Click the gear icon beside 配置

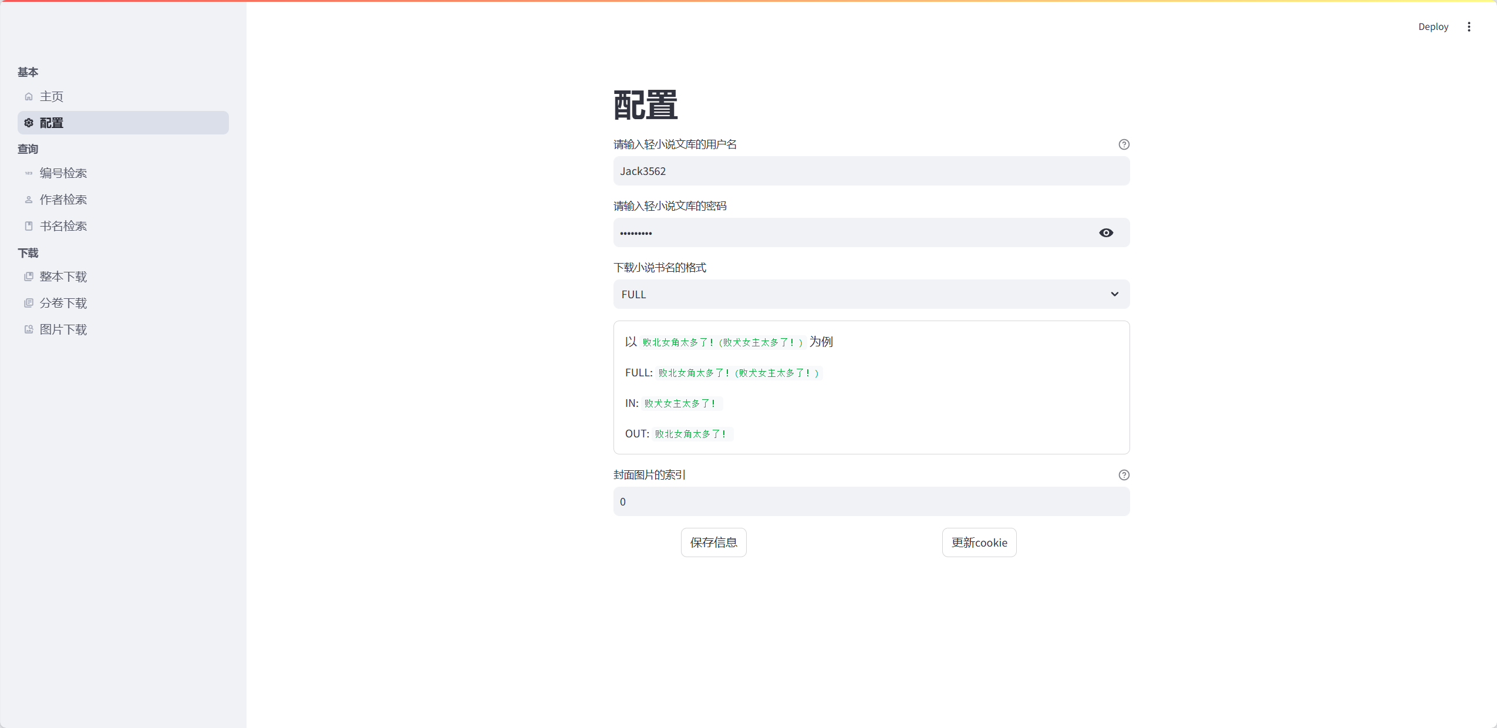[x=29, y=123]
